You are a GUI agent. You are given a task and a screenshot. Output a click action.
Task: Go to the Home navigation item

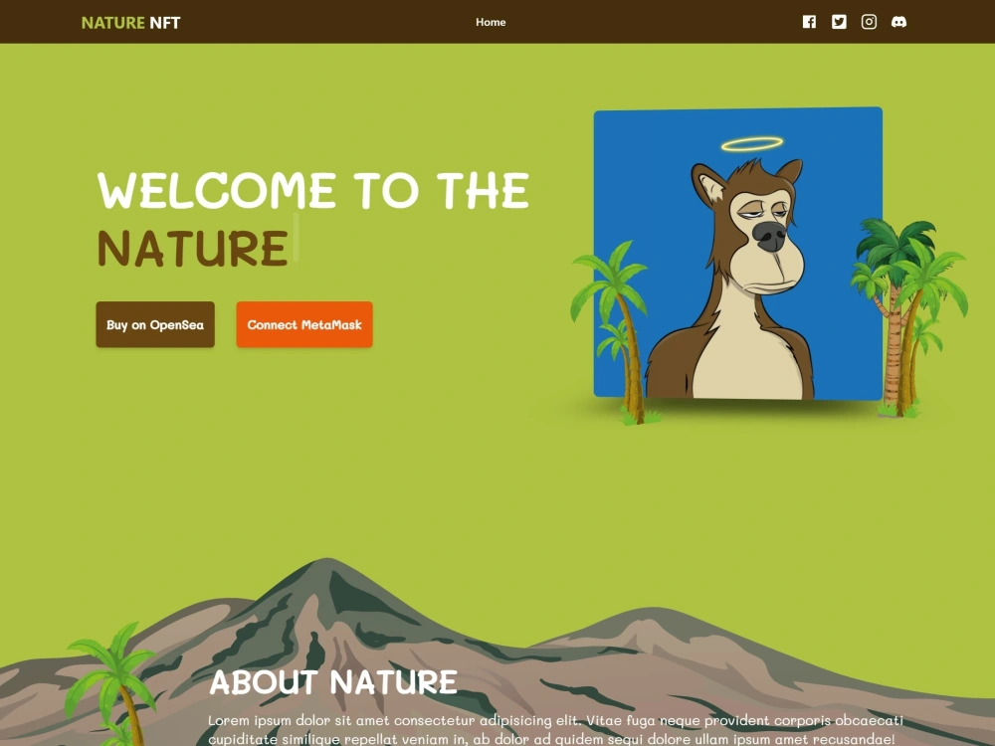(491, 22)
